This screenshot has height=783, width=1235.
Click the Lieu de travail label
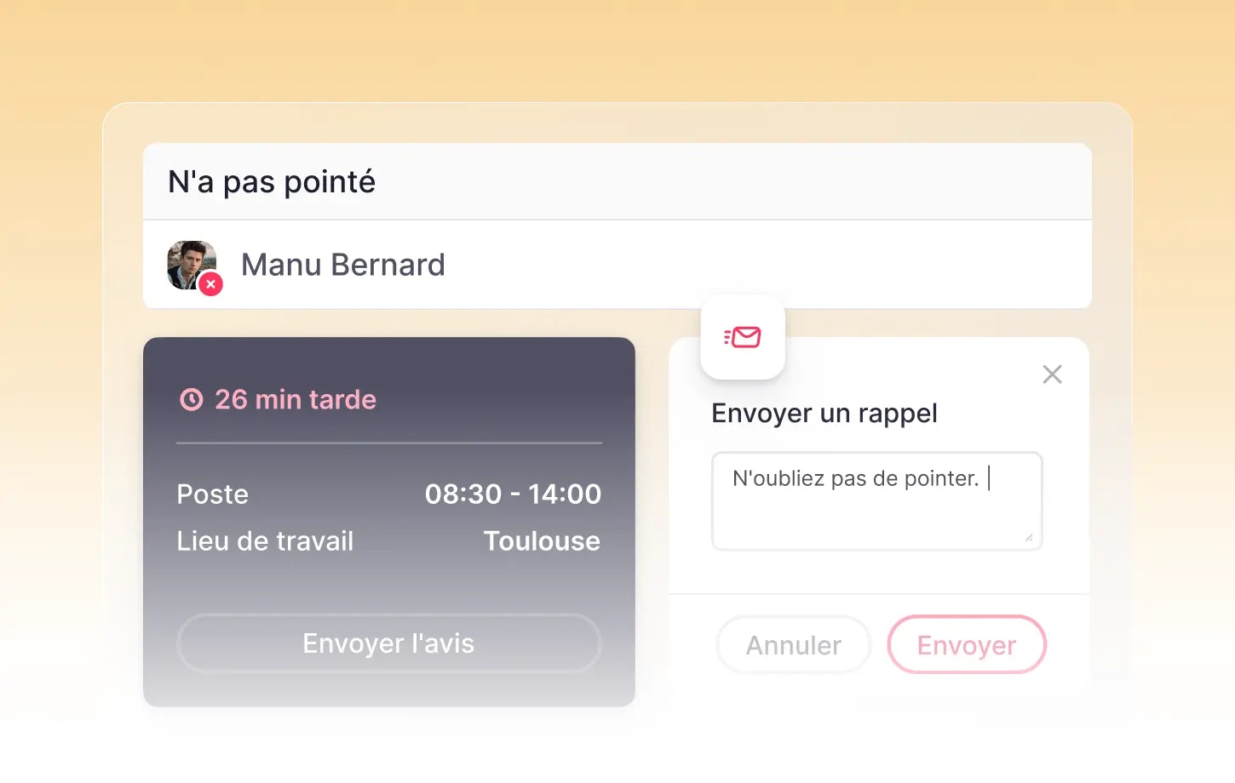[265, 541]
